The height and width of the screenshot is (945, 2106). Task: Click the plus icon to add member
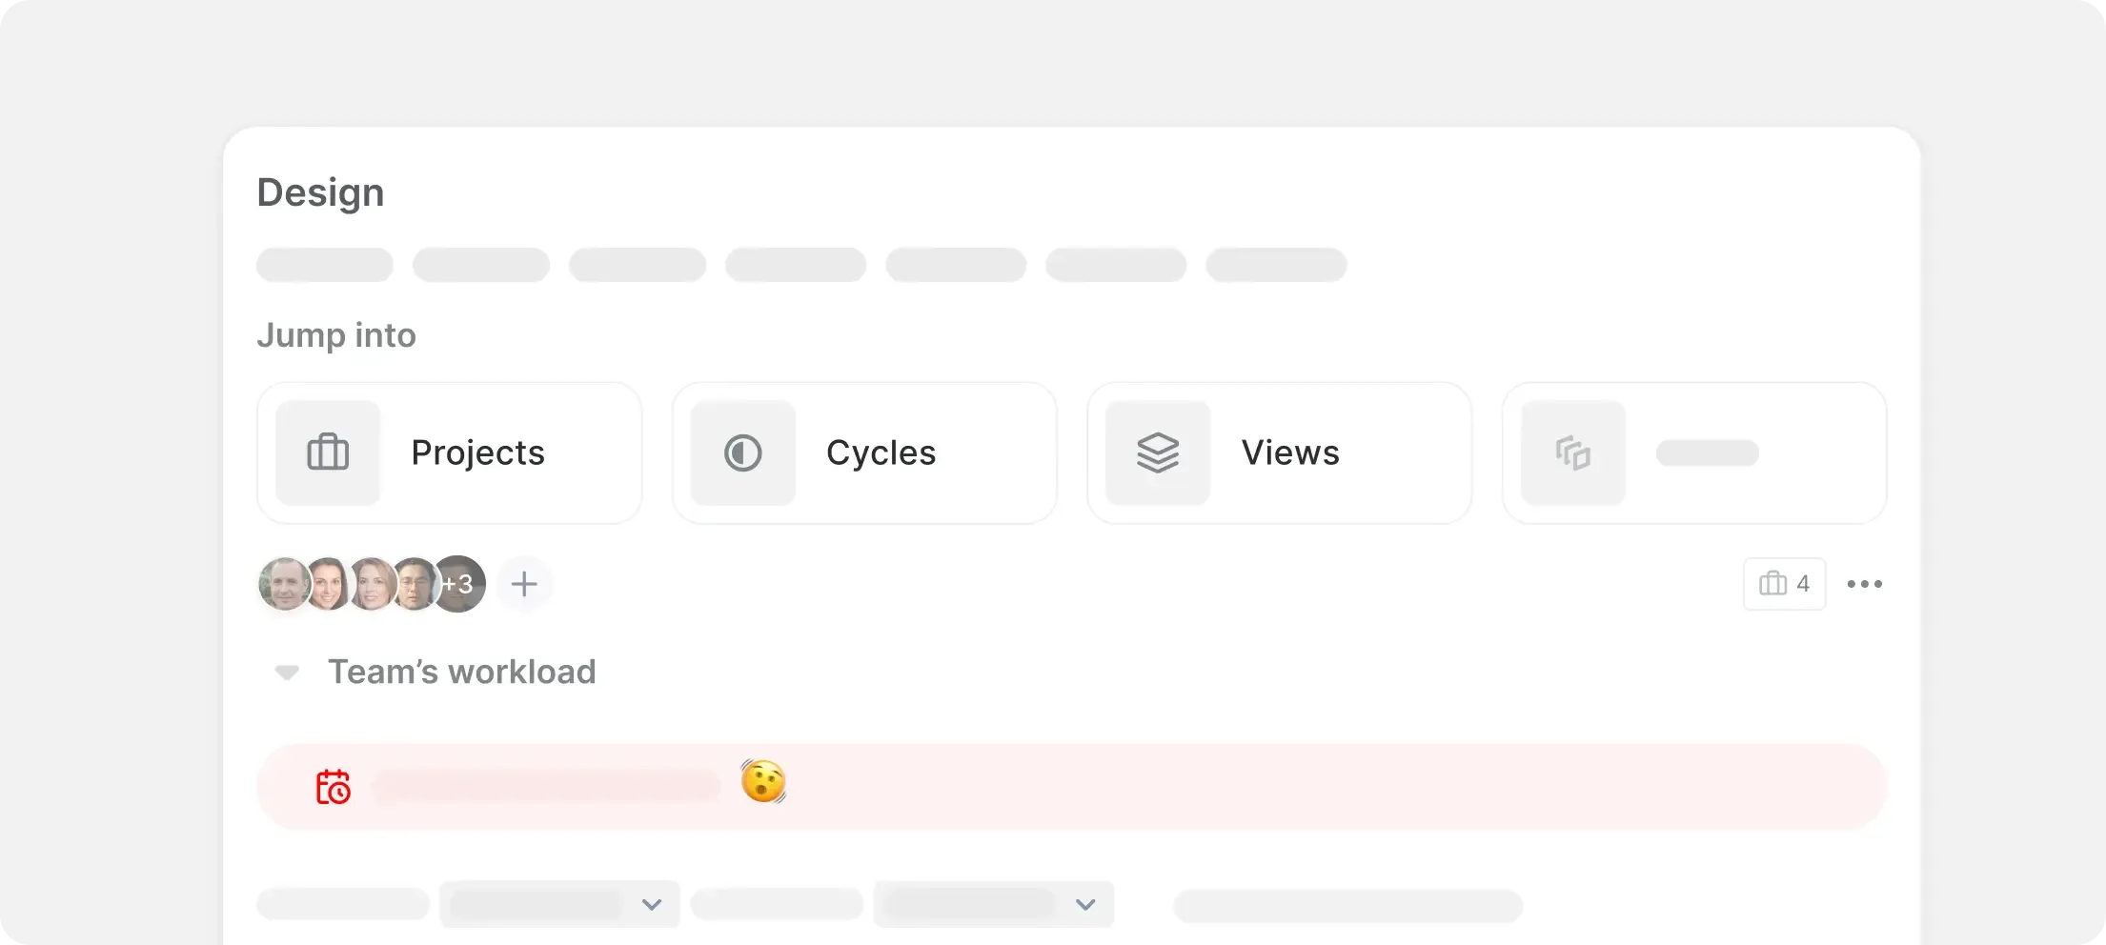(x=524, y=584)
